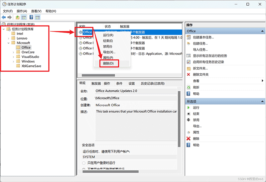Click the 帮助 icon under Office section
Screen dimensions: 266x182
click(x=189, y=94)
